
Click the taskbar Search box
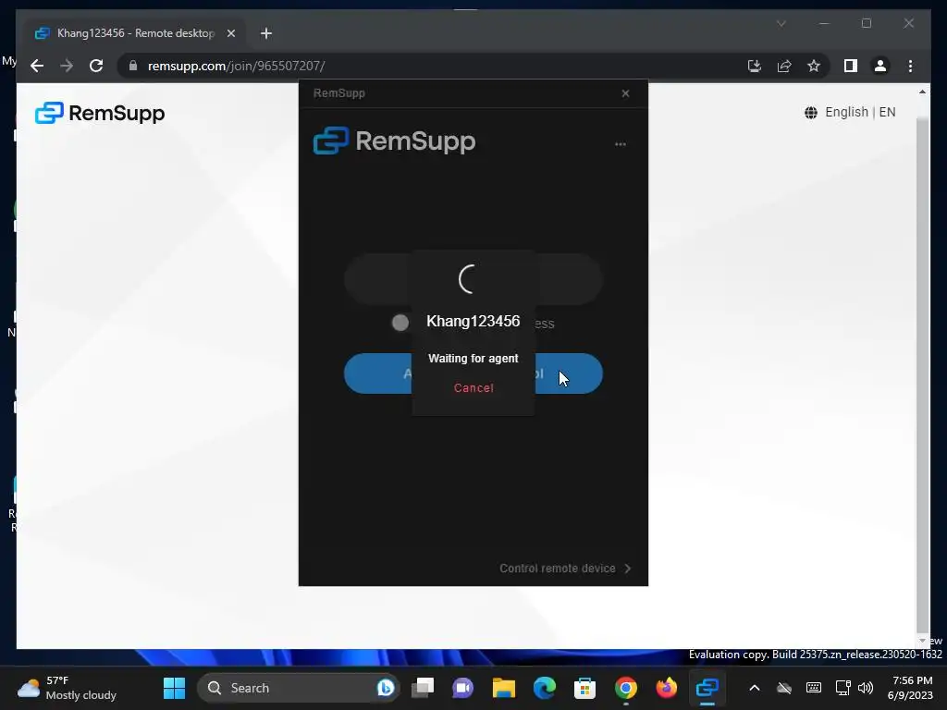pos(299,688)
